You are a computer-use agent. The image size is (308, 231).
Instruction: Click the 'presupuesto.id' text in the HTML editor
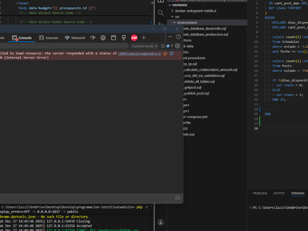tap(73, 8)
